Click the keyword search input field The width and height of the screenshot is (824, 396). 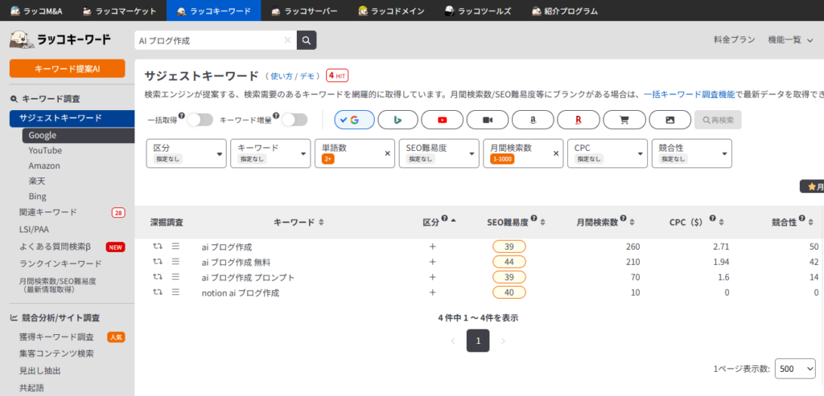point(209,40)
